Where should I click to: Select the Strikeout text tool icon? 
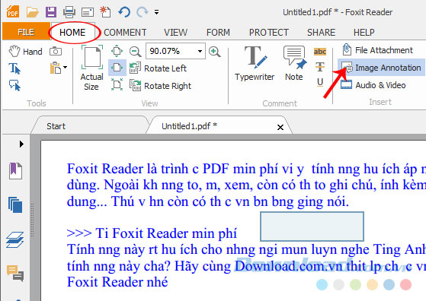320,67
